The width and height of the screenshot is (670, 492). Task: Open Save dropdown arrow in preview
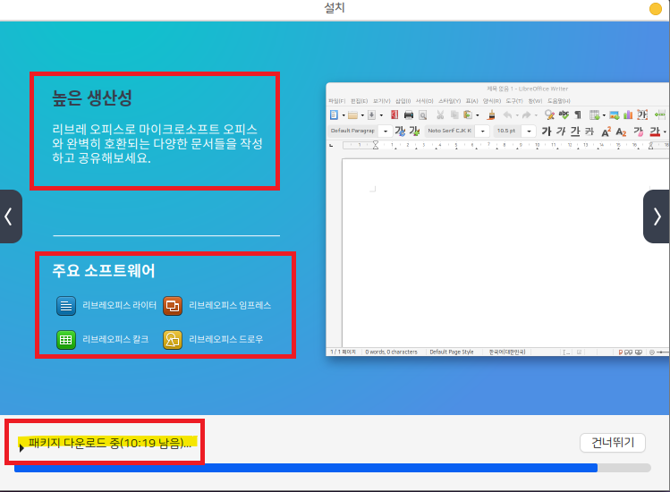381,115
